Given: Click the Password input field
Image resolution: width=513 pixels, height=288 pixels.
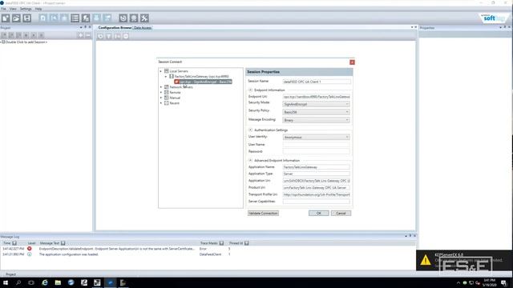Looking at the screenshot, I should pos(317,151).
